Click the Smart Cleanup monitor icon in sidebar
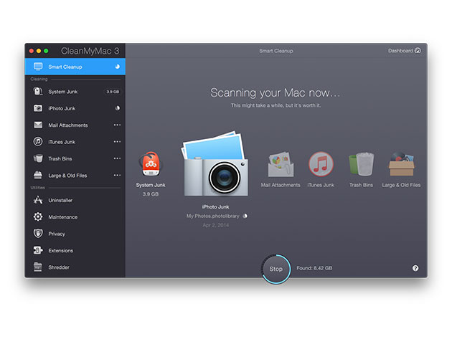Screen dimensions: 452x339 [38, 67]
